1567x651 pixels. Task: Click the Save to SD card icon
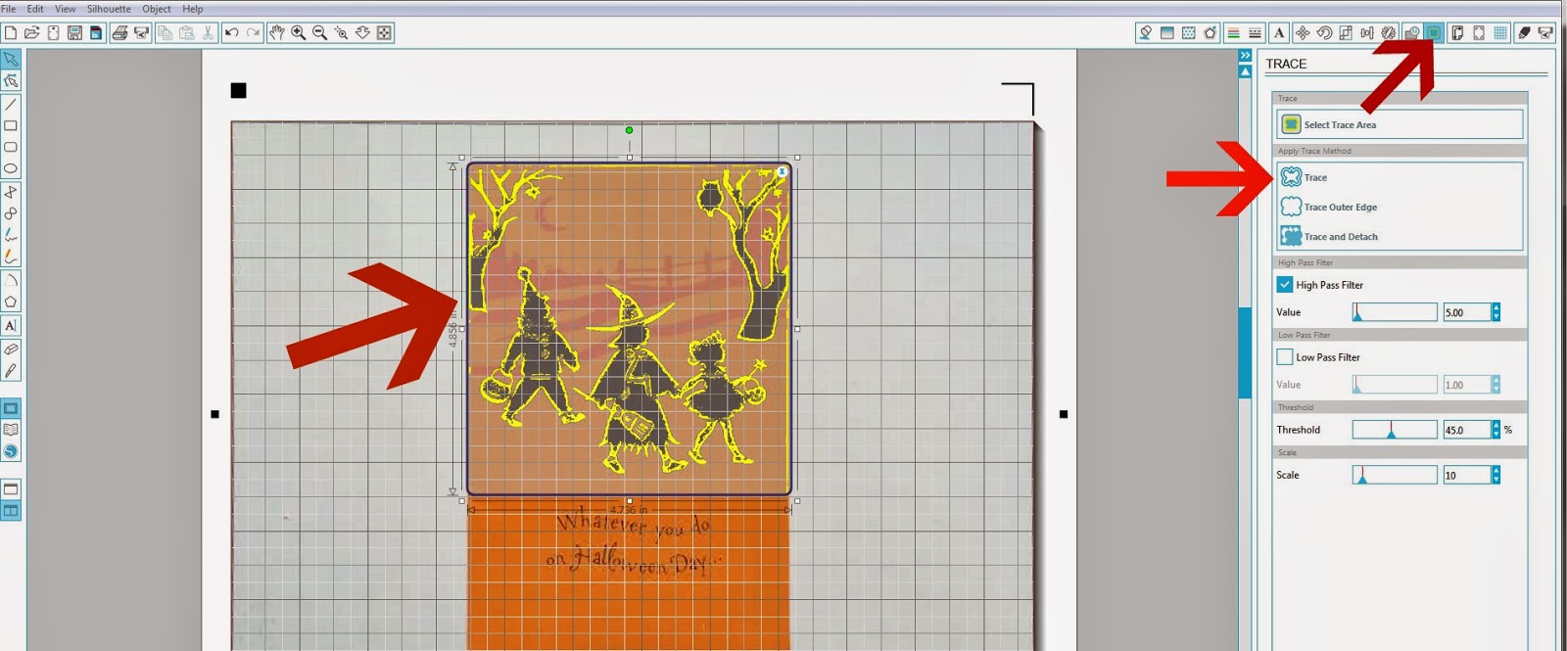pyautogui.click(x=96, y=32)
